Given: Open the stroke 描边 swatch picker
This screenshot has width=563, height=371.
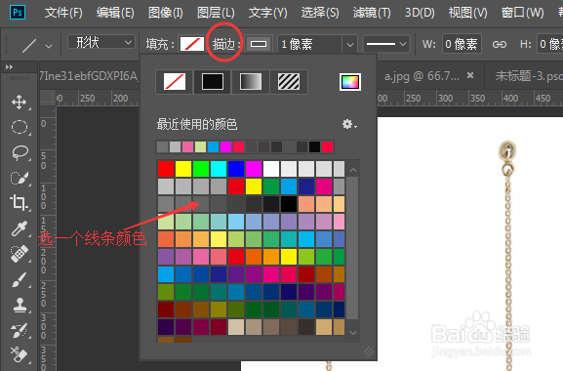Looking at the screenshot, I should [x=259, y=44].
